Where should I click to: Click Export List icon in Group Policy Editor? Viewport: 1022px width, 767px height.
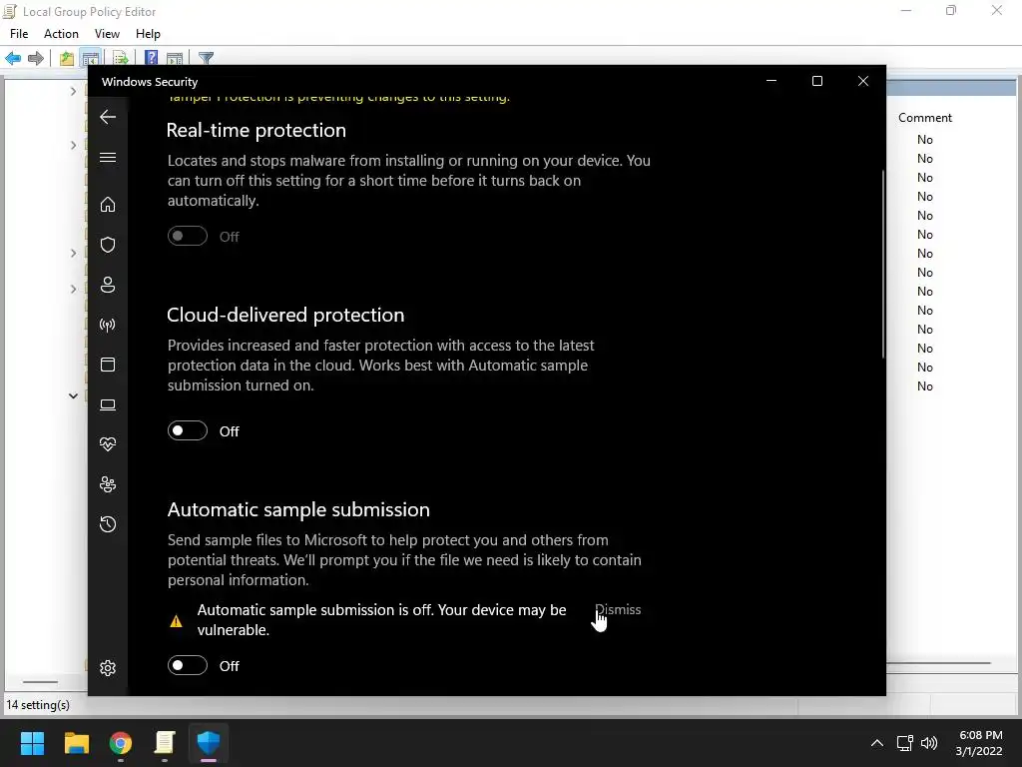121,58
